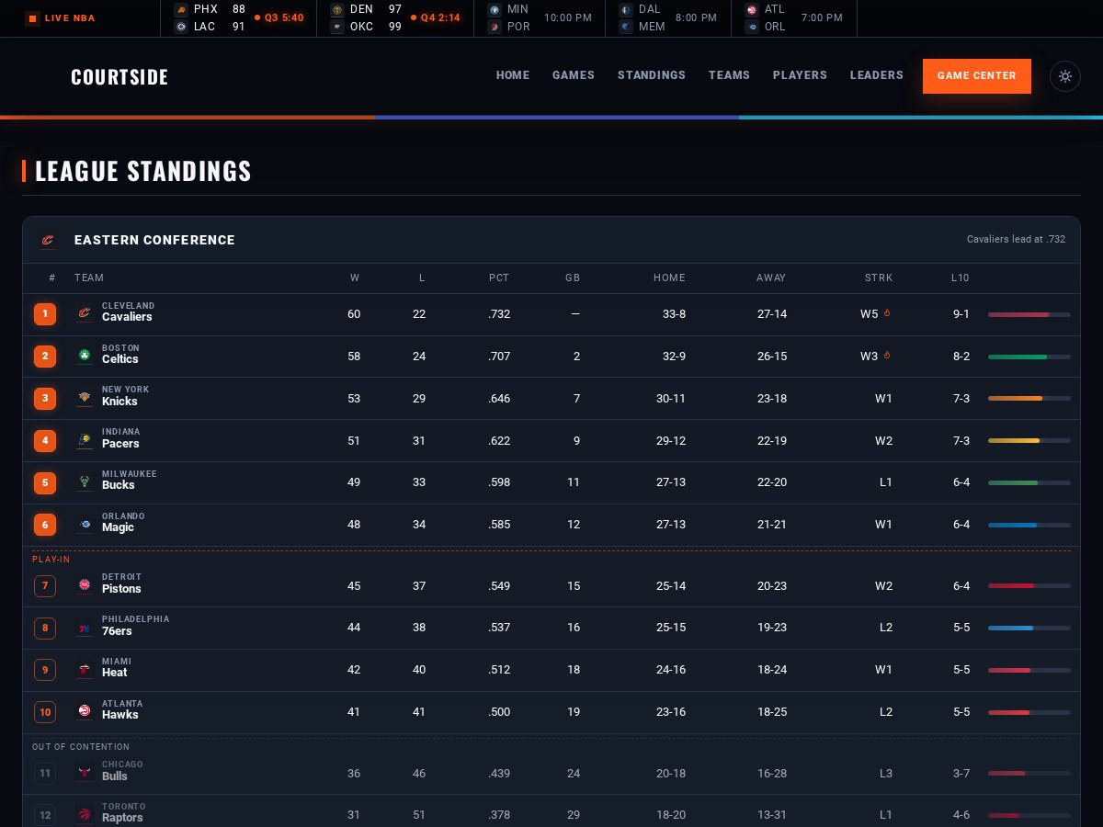This screenshot has height=827, width=1103.
Task: Open the DEN vs OKC live game
Action: click(x=395, y=18)
